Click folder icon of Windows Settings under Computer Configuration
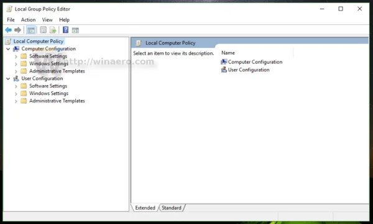Screen dimensions: 373x224 [24, 64]
